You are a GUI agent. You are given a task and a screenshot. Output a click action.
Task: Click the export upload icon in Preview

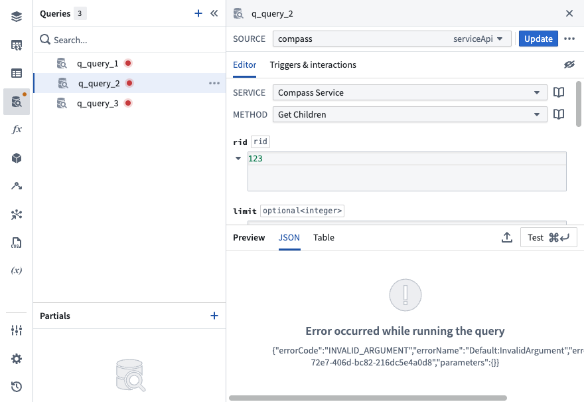pos(507,238)
